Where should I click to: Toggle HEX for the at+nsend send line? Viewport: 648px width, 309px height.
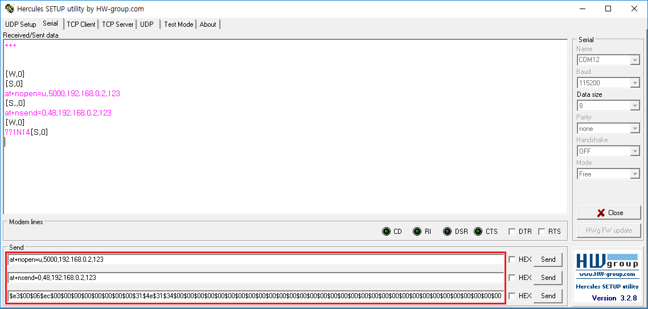point(512,278)
